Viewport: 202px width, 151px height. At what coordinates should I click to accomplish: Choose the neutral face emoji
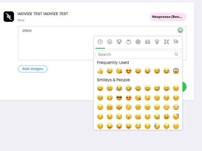point(148,107)
